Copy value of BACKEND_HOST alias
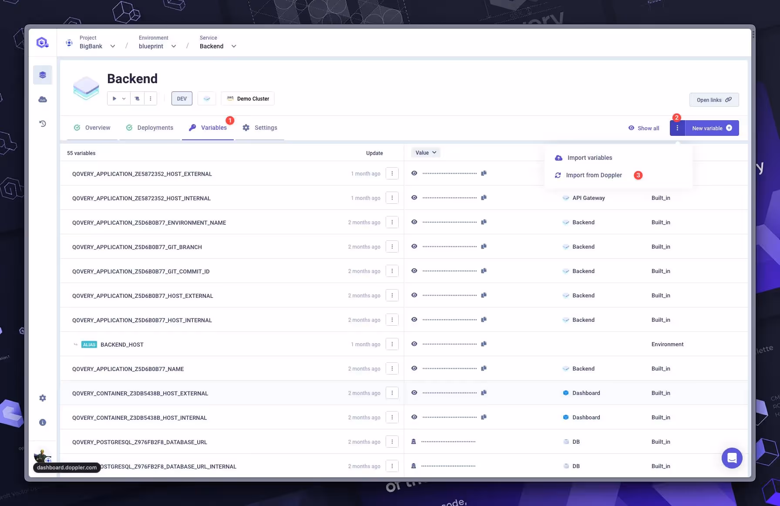 [x=484, y=344]
